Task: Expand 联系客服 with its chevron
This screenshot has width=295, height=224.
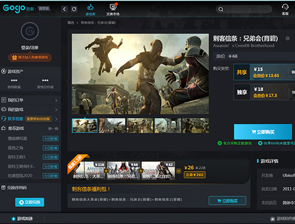Action: pos(56,119)
